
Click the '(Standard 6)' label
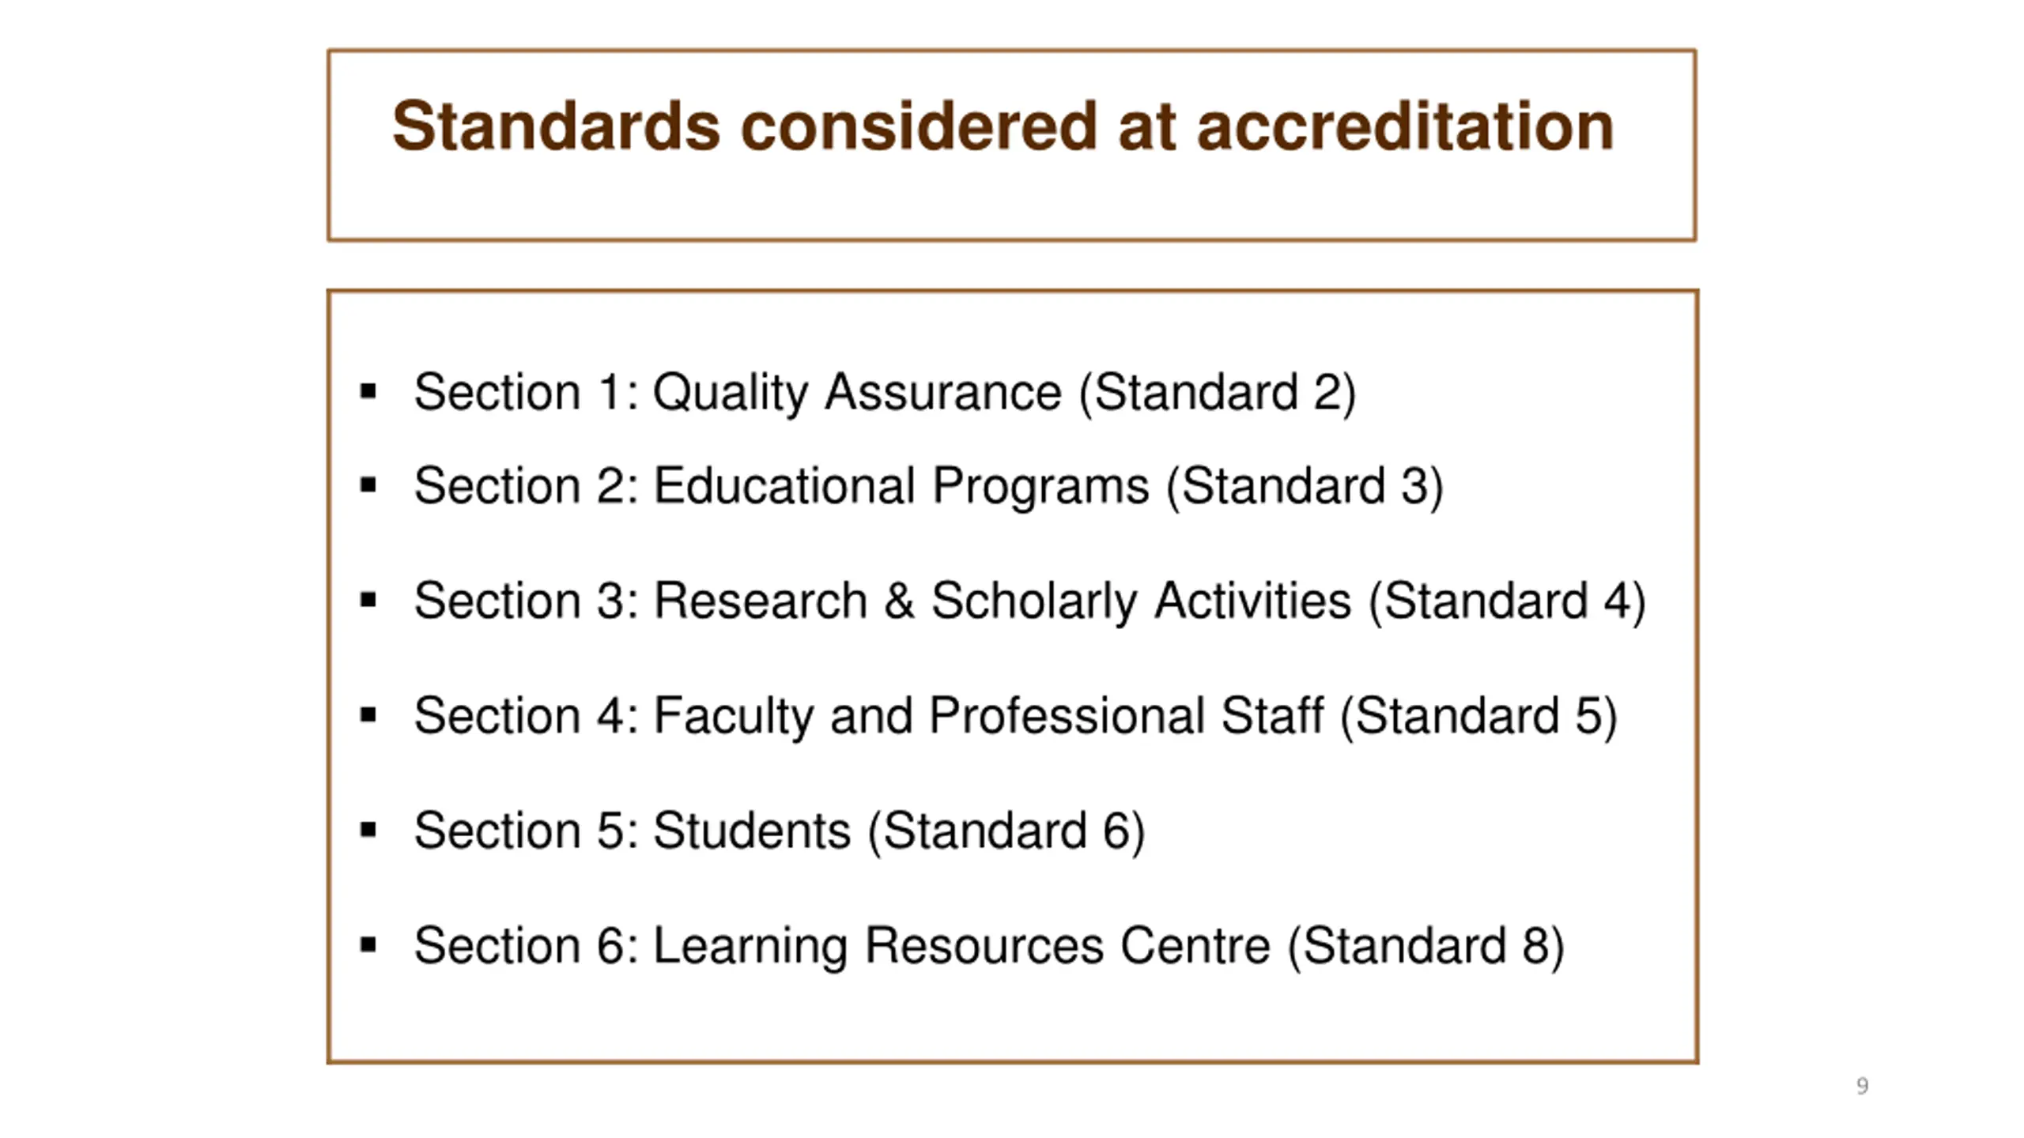pos(1006,831)
